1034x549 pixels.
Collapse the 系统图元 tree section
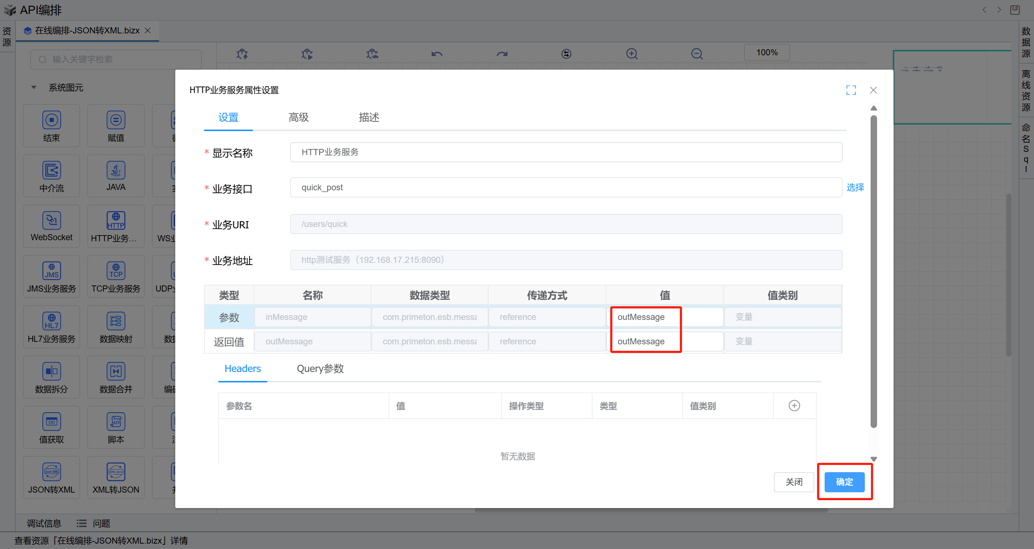tap(34, 88)
